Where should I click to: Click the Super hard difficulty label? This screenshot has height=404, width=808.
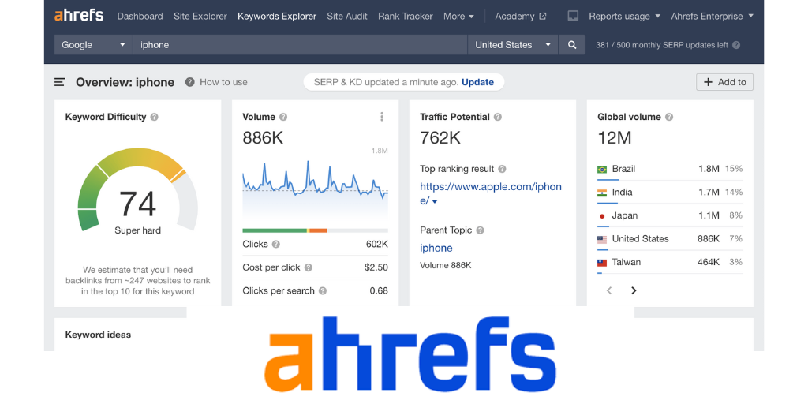137,230
